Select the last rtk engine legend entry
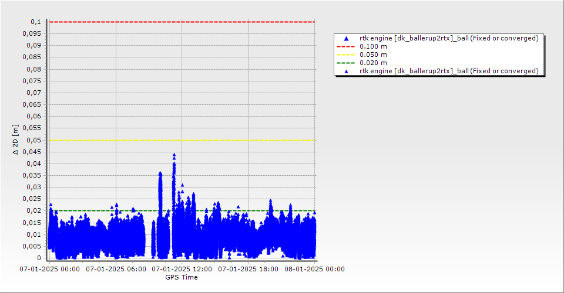Viewport: 564px width, 293px height. (x=449, y=71)
